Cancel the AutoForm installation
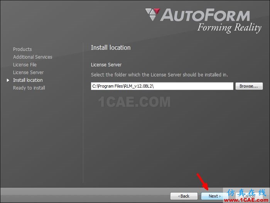270x203 pixels. pos(249,196)
